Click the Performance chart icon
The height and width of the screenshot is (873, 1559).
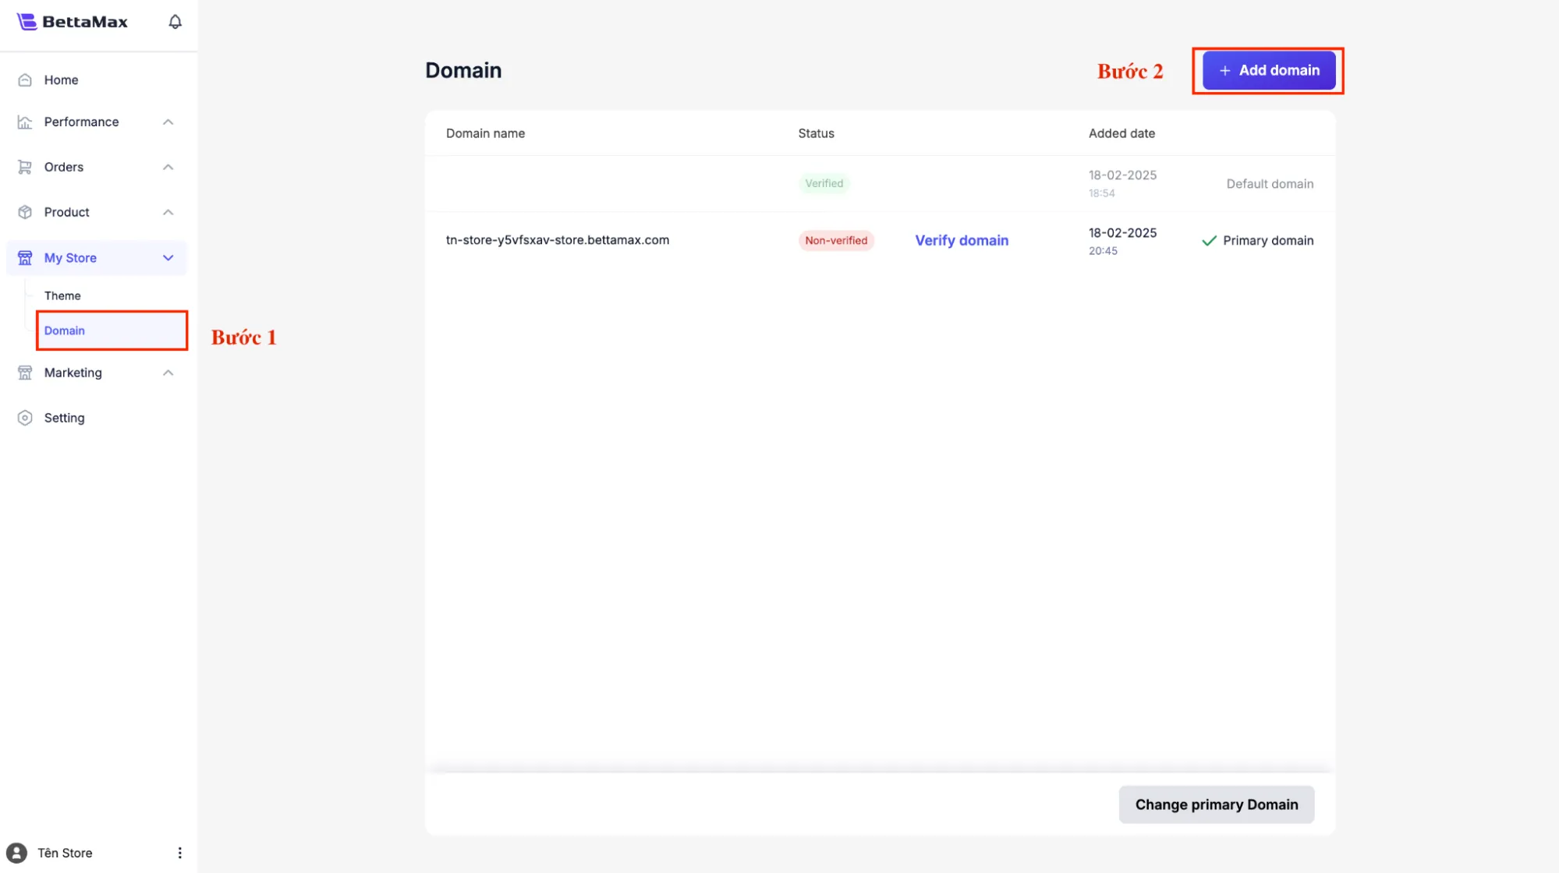click(x=25, y=122)
